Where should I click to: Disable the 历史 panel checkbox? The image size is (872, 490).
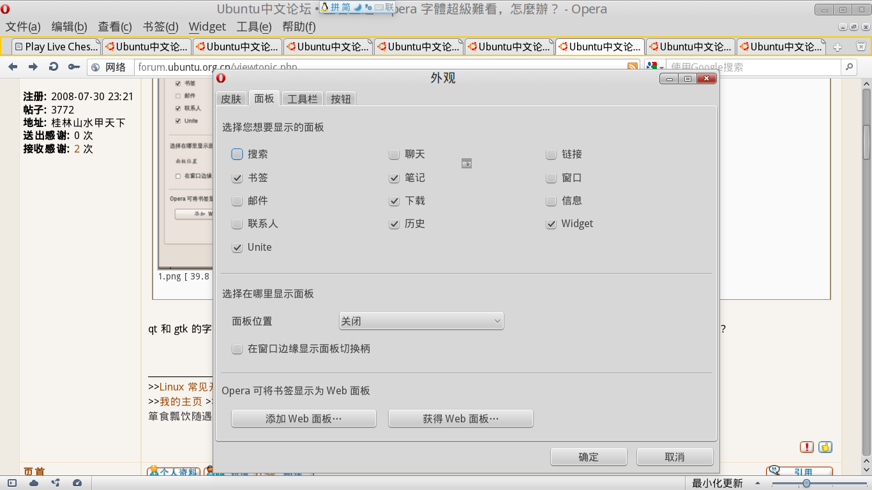(x=395, y=224)
